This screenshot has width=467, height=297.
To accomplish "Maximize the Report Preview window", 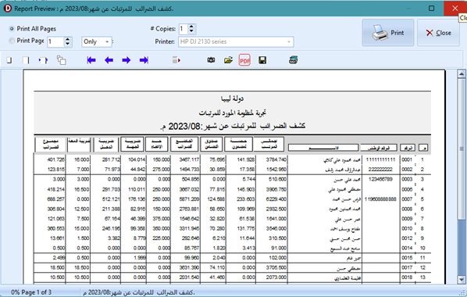I will (431, 9).
